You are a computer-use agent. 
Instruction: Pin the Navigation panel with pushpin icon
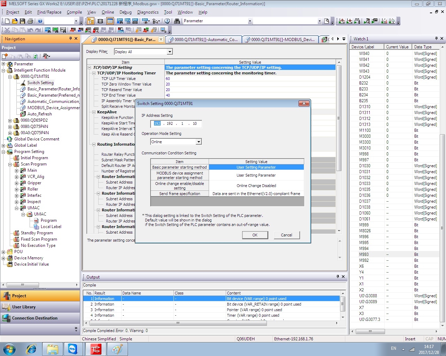tap(70, 39)
